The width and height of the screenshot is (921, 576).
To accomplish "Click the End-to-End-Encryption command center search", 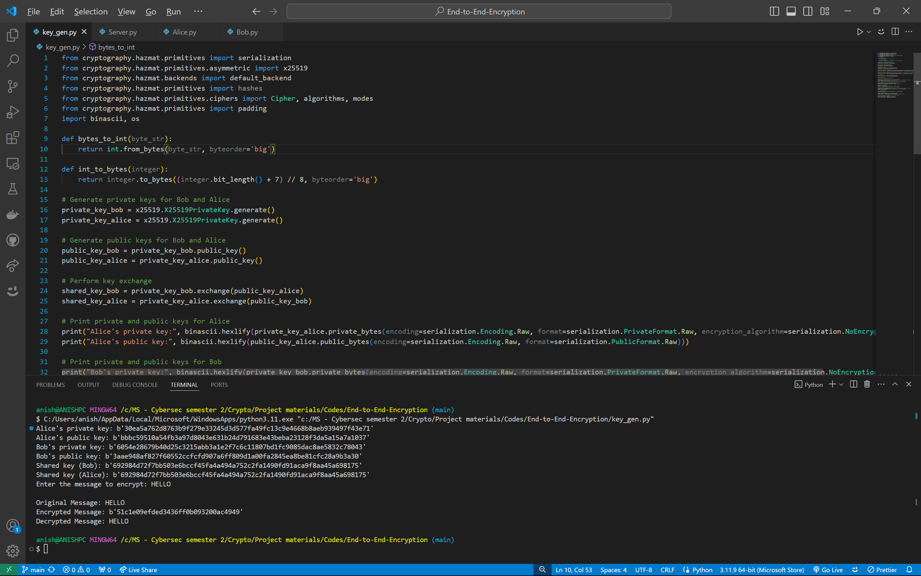I will tap(479, 12).
